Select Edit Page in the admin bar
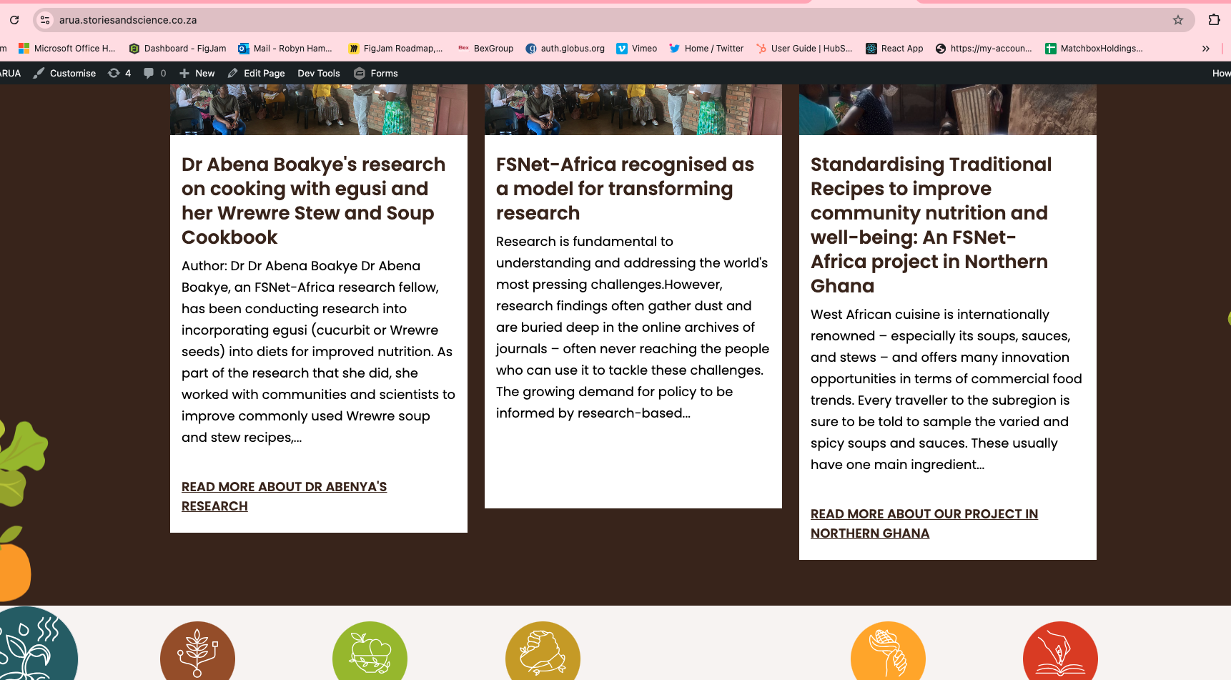The height and width of the screenshot is (680, 1231). [257, 73]
